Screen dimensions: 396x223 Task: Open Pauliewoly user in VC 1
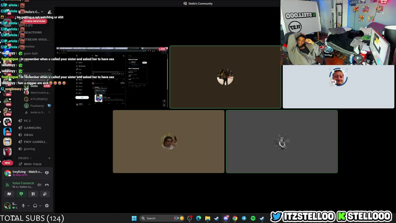(x=37, y=106)
